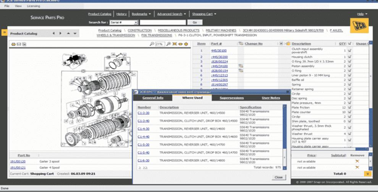Go to next page of where-used records

pos(140,168)
